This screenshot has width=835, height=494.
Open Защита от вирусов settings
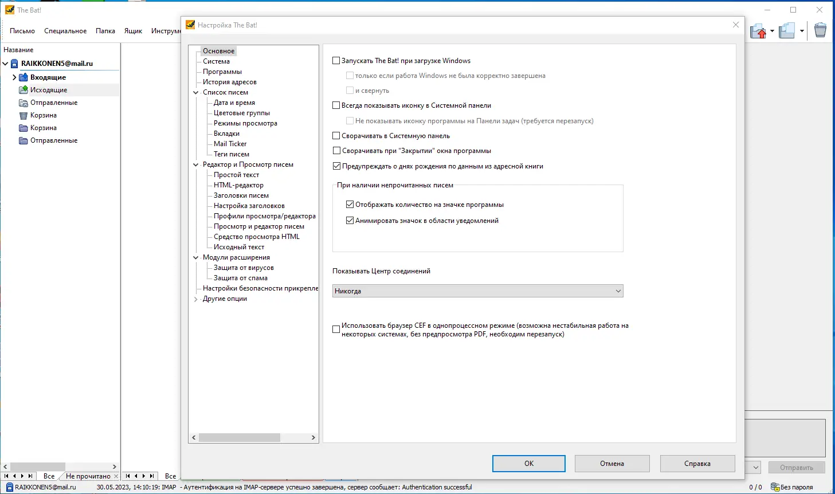[x=244, y=268]
